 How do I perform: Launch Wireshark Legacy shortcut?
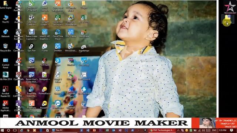71,92
